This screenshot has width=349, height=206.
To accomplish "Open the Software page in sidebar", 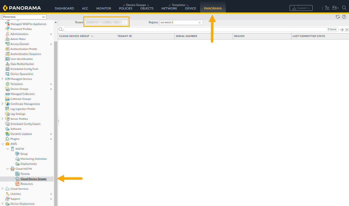I will tap(16, 129).
